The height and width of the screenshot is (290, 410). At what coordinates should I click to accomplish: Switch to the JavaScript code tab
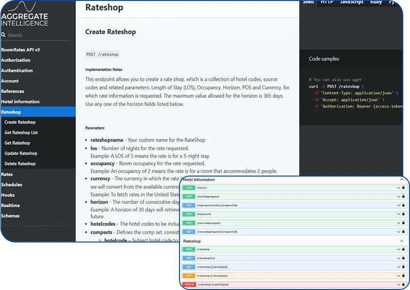click(352, 2)
